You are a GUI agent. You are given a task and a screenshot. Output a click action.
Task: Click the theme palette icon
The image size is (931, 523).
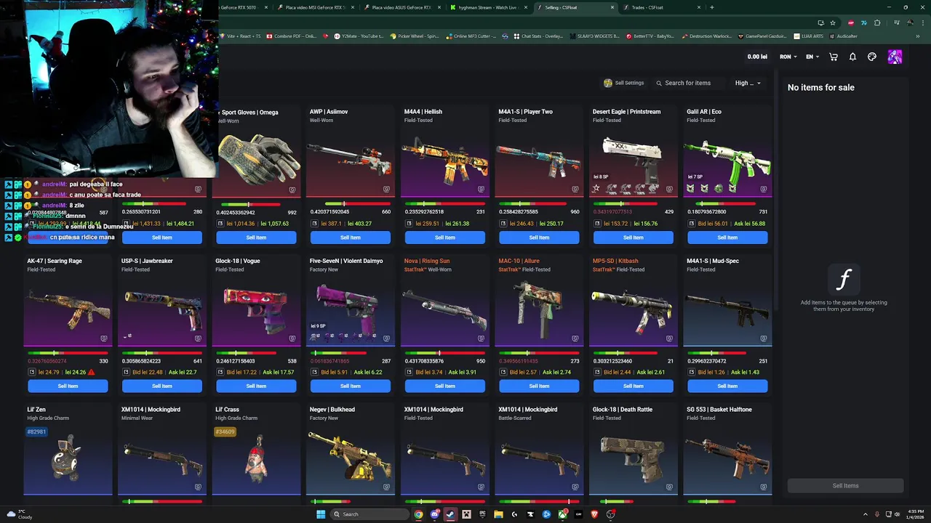coord(872,57)
